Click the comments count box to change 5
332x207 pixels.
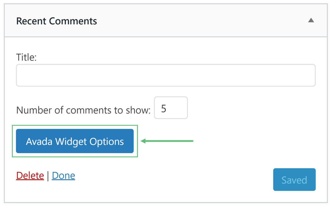click(171, 108)
